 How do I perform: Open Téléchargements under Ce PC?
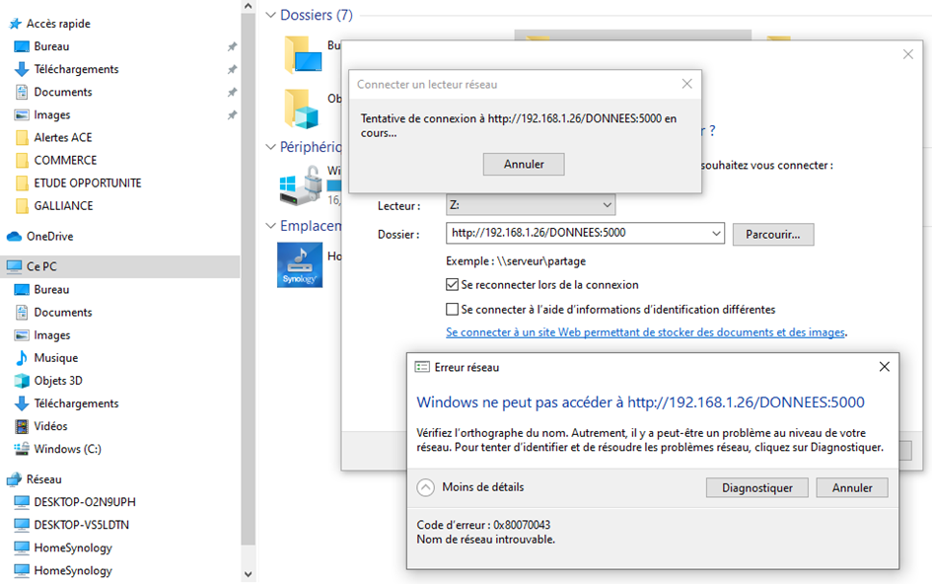point(76,403)
